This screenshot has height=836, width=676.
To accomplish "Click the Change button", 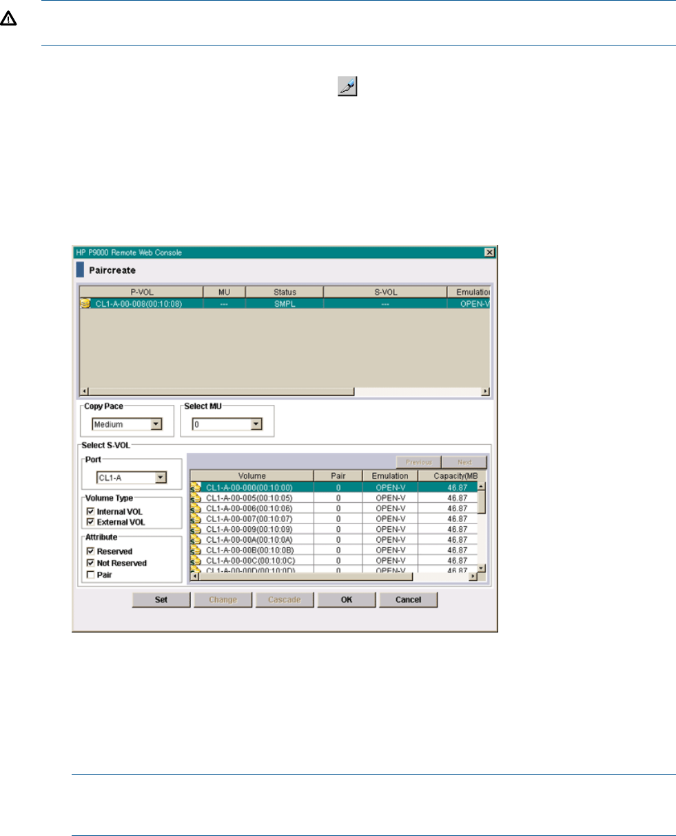I will 223,599.
